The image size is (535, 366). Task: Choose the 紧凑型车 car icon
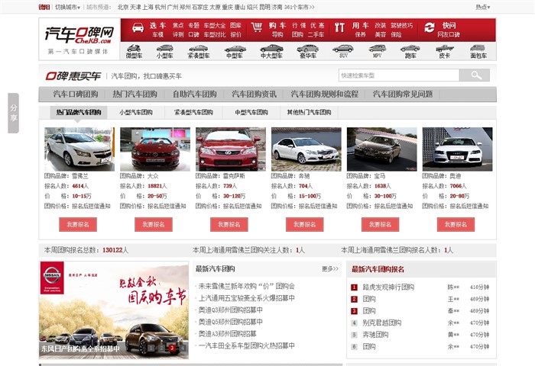click(x=198, y=48)
